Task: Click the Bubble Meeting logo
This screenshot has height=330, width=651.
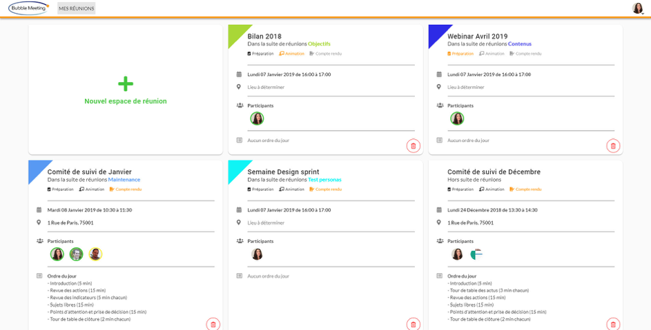Action: (x=28, y=8)
